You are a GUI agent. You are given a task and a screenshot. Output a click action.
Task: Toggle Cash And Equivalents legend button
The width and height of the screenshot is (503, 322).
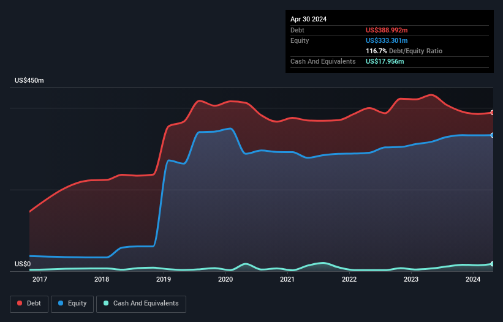(x=141, y=304)
